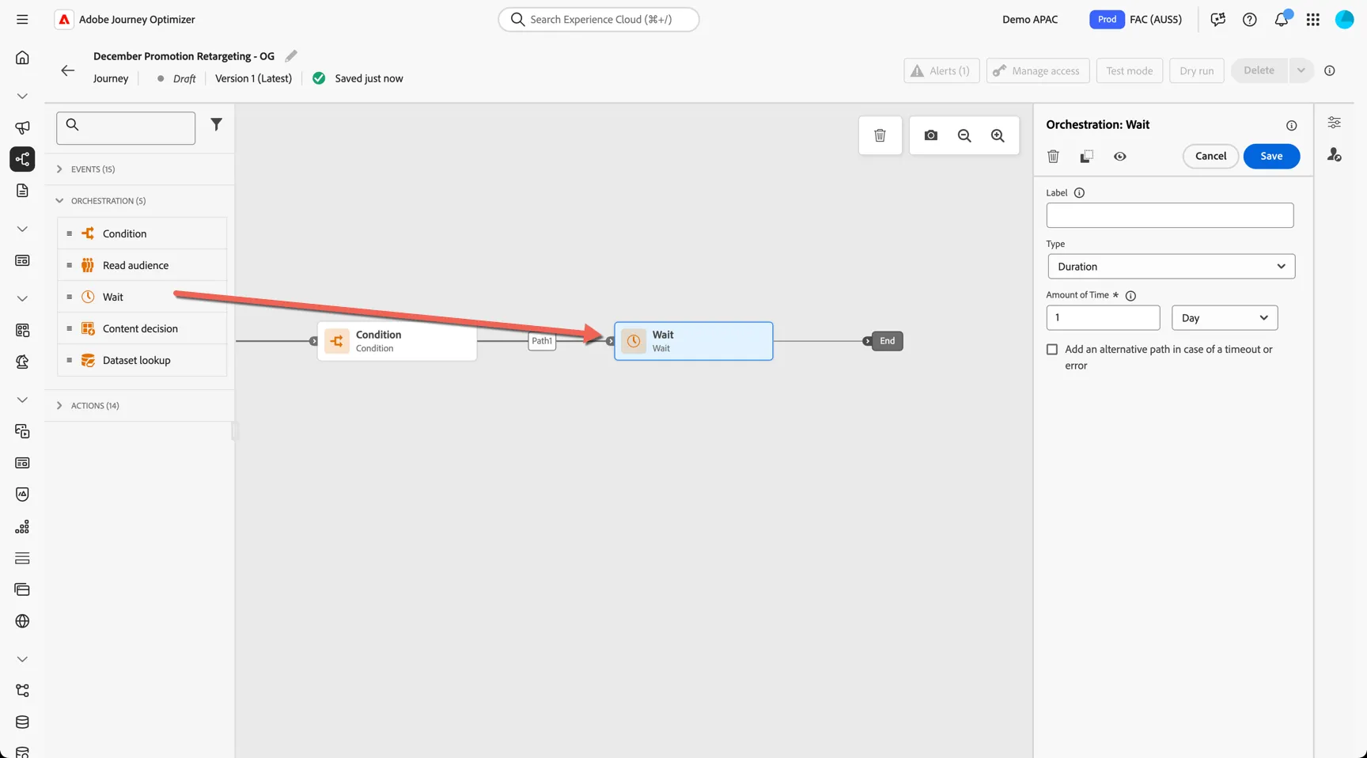Open the apps grid switcher
1367x758 pixels.
coord(1313,19)
